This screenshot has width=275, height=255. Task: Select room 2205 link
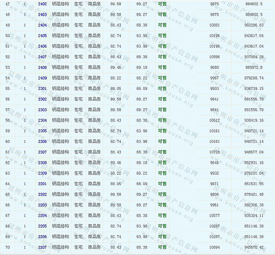pos(42,226)
